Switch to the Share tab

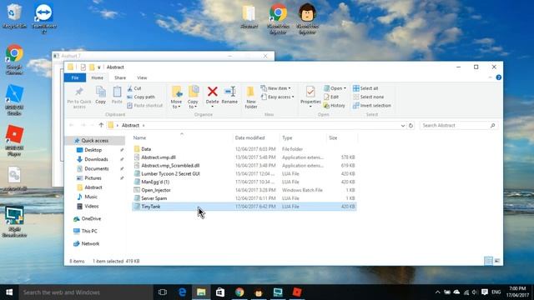click(x=120, y=77)
